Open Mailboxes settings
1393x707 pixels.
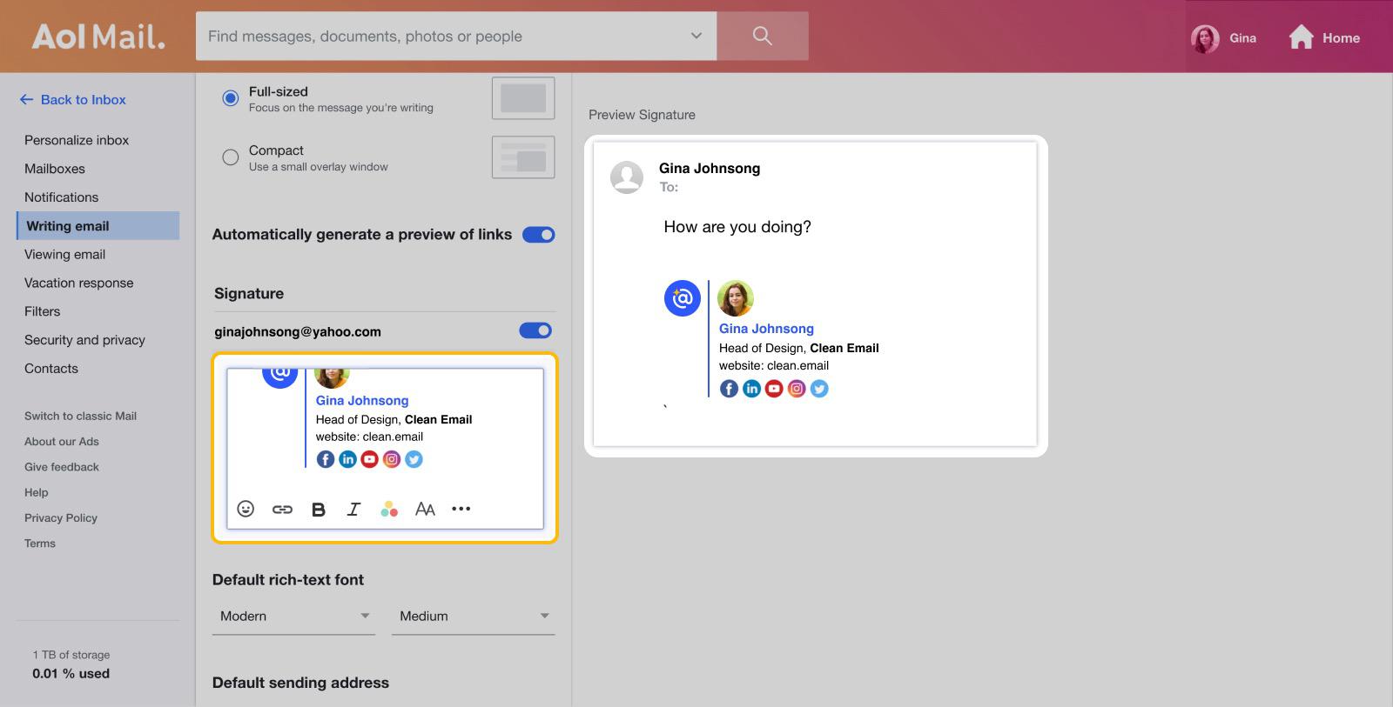click(x=55, y=169)
